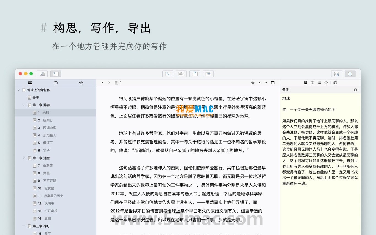This screenshot has height=235, width=376.
Task: Select the notes icon in attachment bar
Action: [306, 83]
